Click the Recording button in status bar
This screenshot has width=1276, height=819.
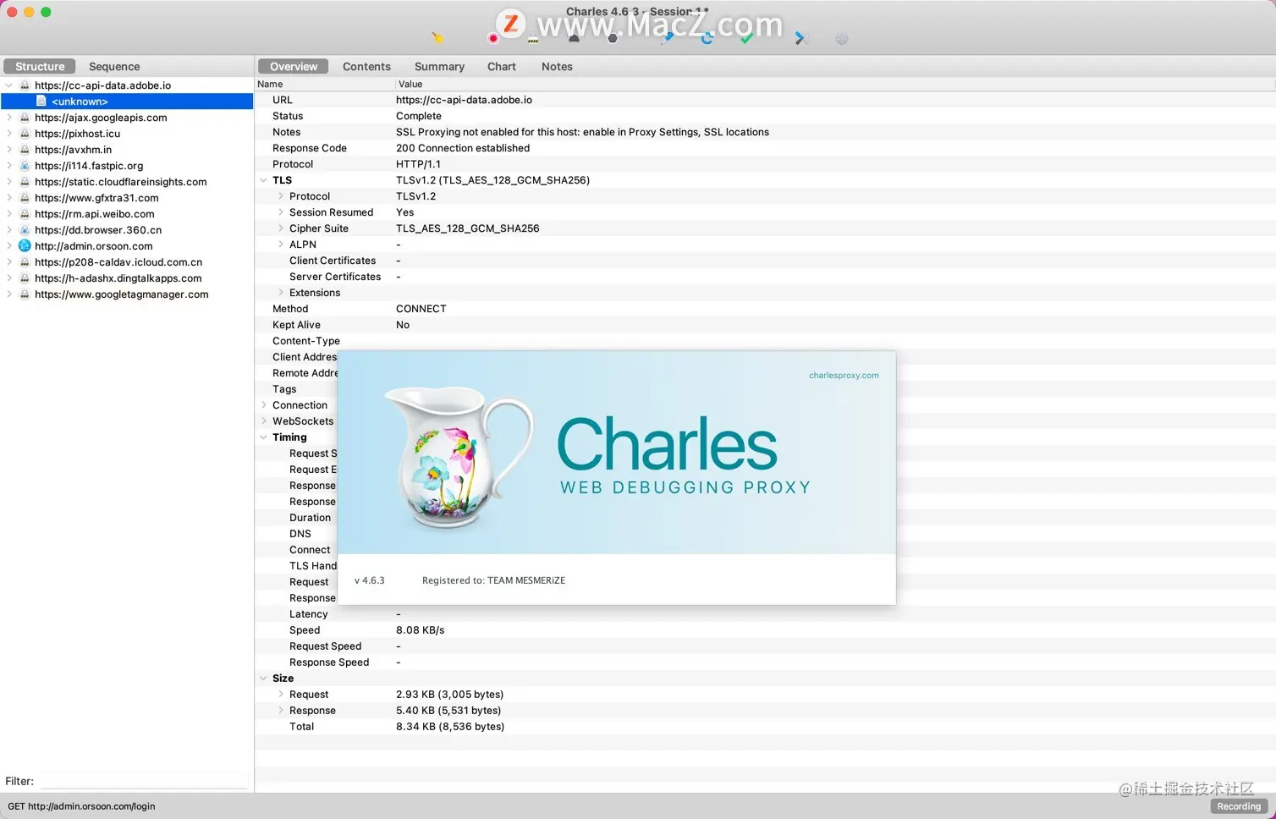coord(1239,806)
